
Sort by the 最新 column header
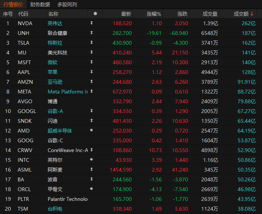coord(126,14)
